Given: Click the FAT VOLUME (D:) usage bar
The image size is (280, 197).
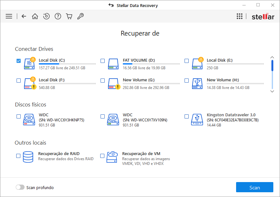Looking at the screenshot, I should [151, 64].
